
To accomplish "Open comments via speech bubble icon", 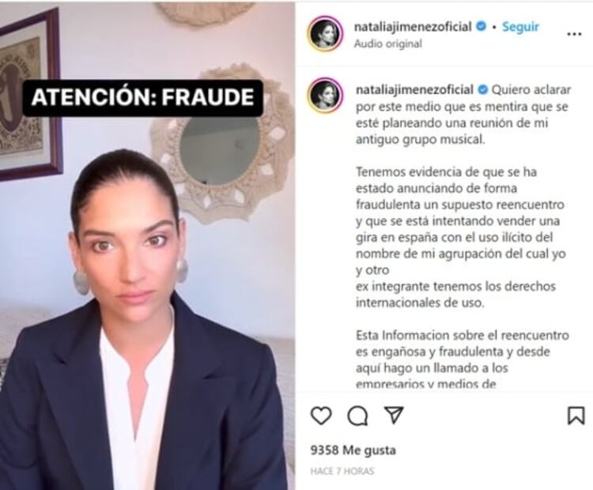I will (357, 416).
